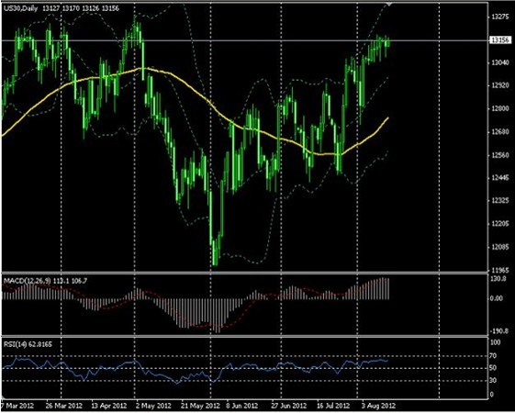Click the MACD 0.00 axis level
This screenshot has width=515, height=413.
coord(497,298)
